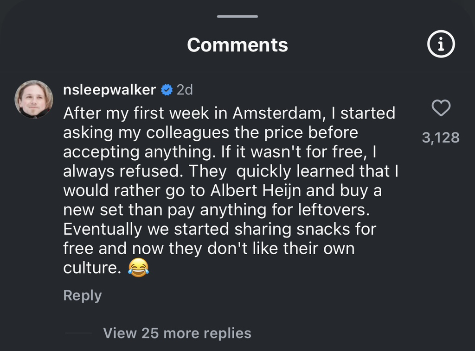Grab the sheet drag handle at top

(x=237, y=16)
